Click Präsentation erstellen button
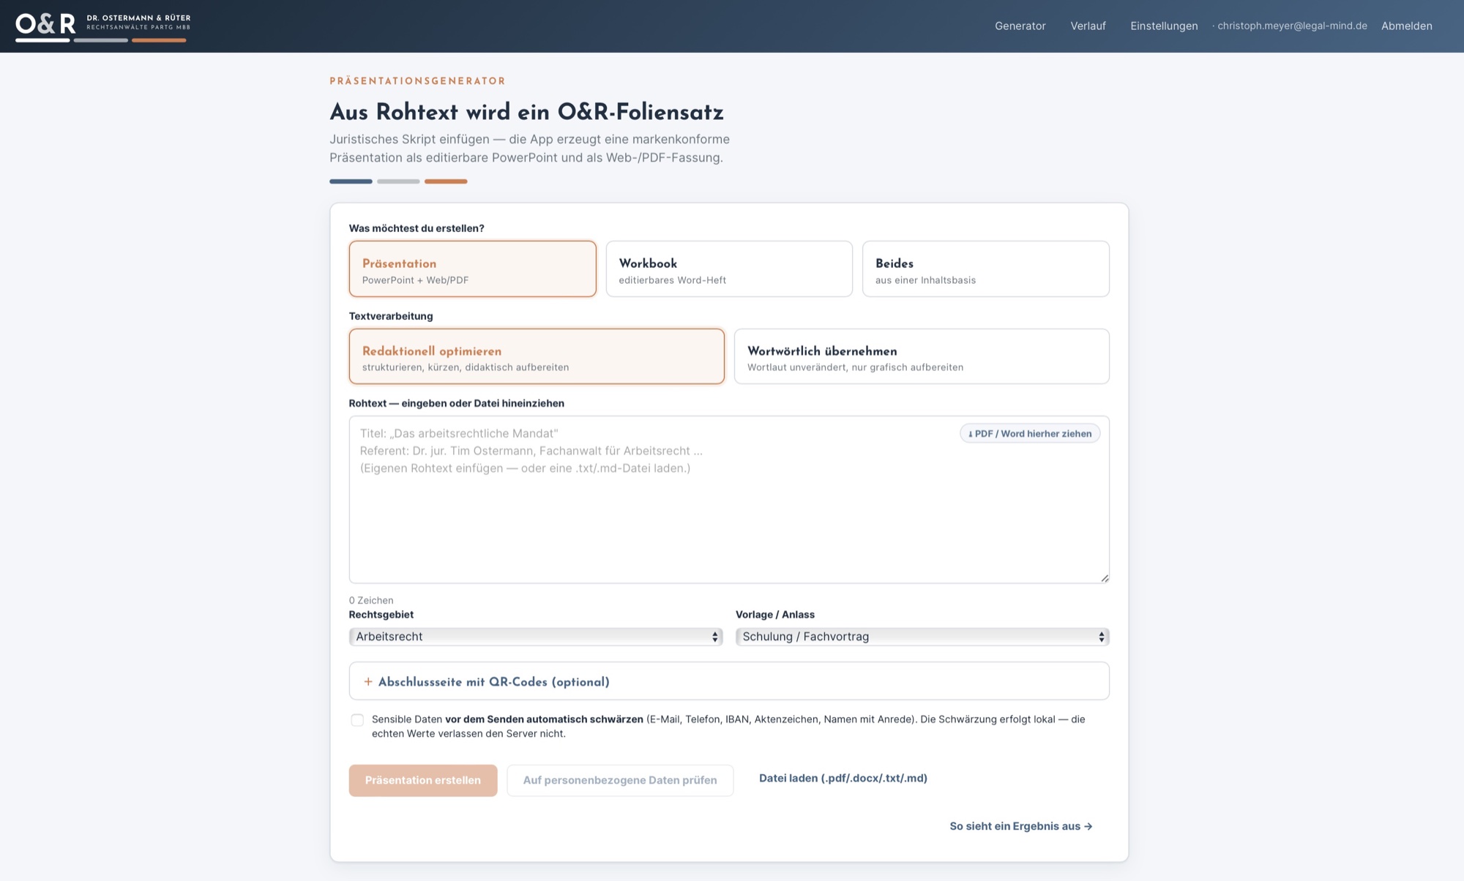Image resolution: width=1464 pixels, height=881 pixels. 423,780
